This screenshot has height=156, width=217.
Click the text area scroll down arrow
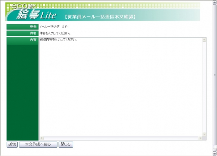point(204,134)
